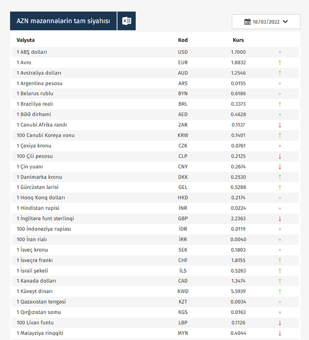The height and width of the screenshot is (340, 309).
Task: Click the 1.3474 rate for Kanada dolları
Action: (238, 281)
